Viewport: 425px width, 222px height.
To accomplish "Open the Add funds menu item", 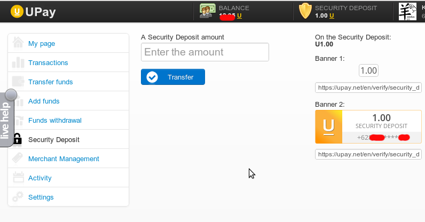I will click(44, 101).
